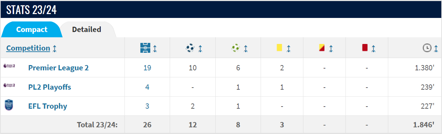Viewport: 442px width, 134px height.
Task: Click the EFL Trophy competition logo
Action: pyautogui.click(x=9, y=106)
